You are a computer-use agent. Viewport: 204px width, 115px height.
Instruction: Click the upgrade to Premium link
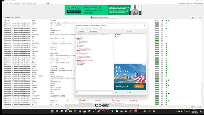pos(191,4)
